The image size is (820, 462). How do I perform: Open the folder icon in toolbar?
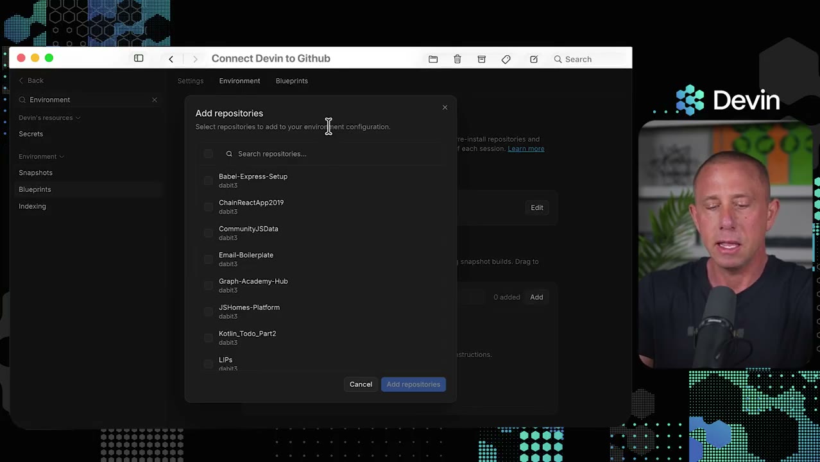tap(433, 59)
